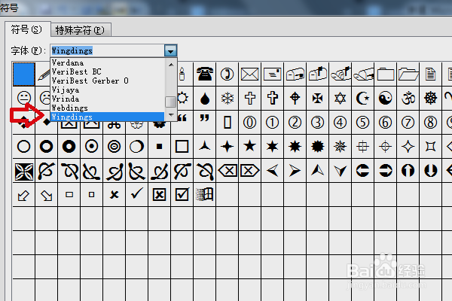Image resolution: width=452 pixels, height=301 pixels.
Task: Click the font list scroll-down arrow
Action: (171, 115)
